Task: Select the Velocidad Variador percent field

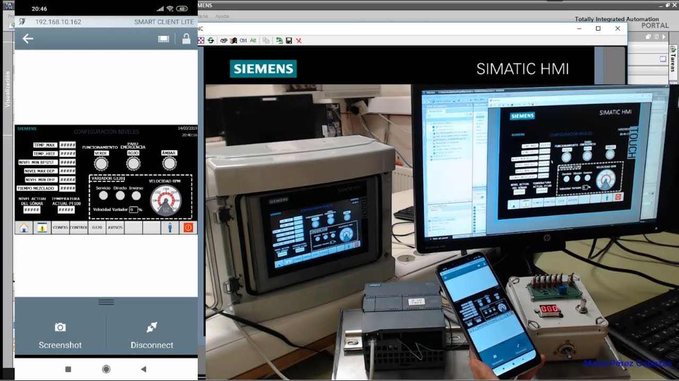Action: (133, 210)
